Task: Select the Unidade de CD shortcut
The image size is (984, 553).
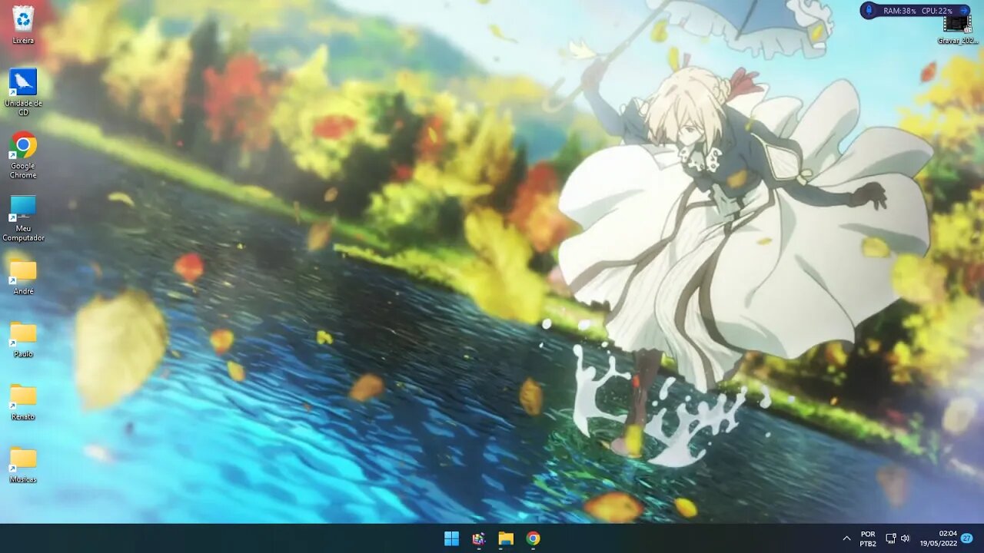Action: 23,91
